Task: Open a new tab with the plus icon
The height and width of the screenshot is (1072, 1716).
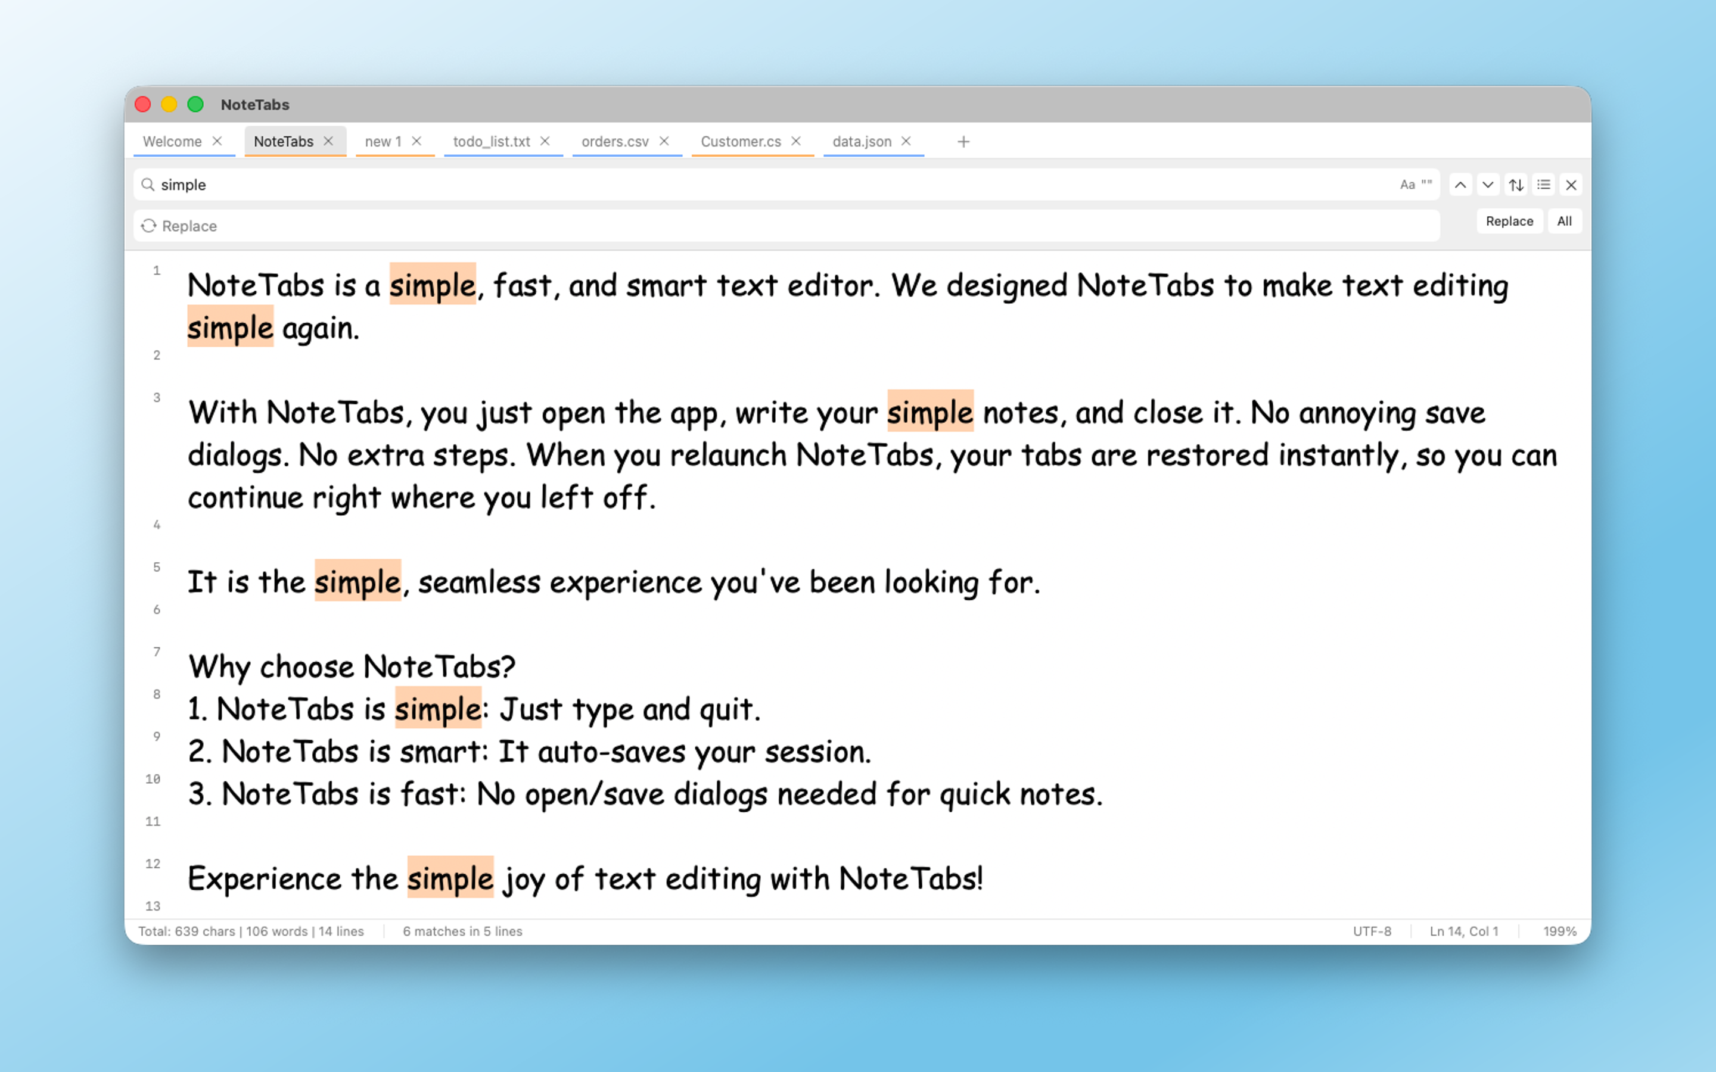Action: pyautogui.click(x=963, y=141)
